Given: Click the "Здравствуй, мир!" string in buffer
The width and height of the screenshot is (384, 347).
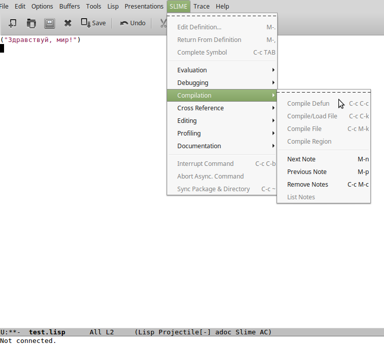Looking at the screenshot, I should pos(41,40).
